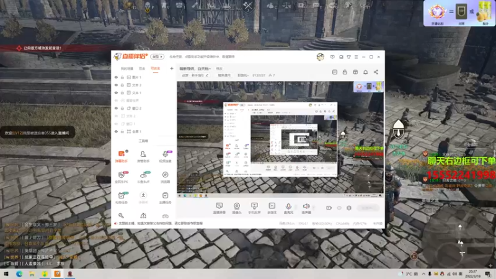496x279 pixels.
Task: Open the 弹幕助手 danmaku assistant tool
Action: coord(121,156)
